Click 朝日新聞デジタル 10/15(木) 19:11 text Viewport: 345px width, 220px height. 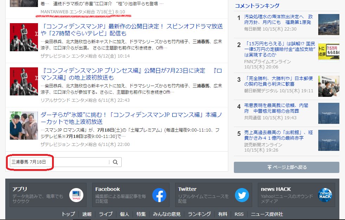coord(279,91)
